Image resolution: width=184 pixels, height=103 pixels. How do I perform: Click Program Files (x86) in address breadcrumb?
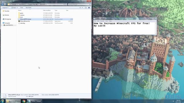33,4
